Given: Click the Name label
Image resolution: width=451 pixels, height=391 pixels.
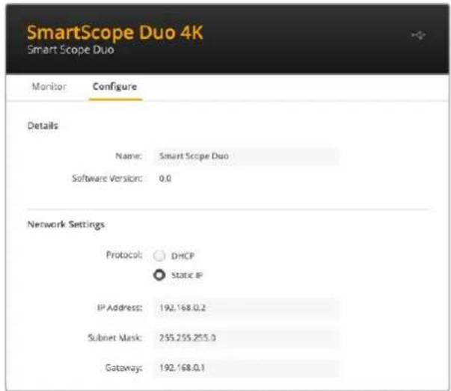Looking at the screenshot, I should point(129,156).
